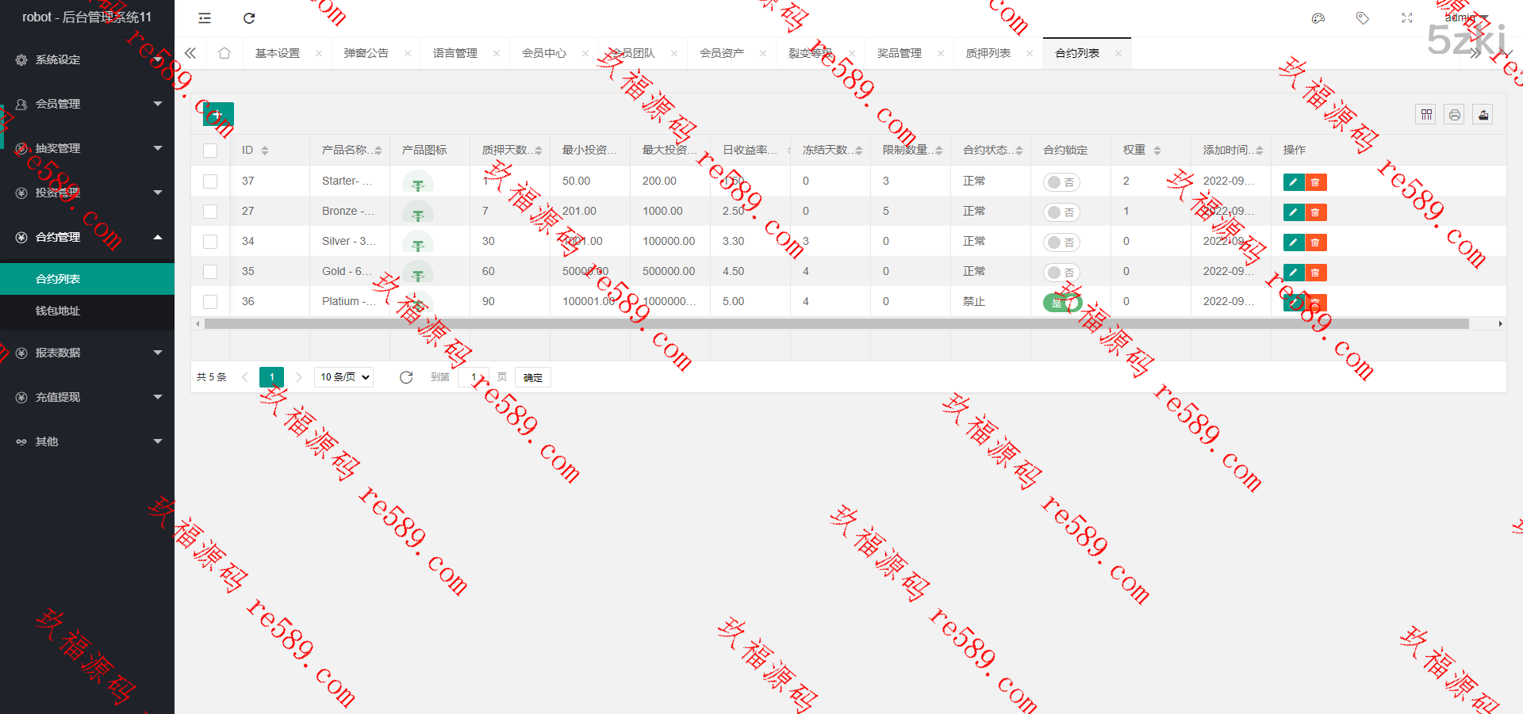Check the Silver row checkbox
This screenshot has width=1523, height=714.
pyautogui.click(x=210, y=242)
